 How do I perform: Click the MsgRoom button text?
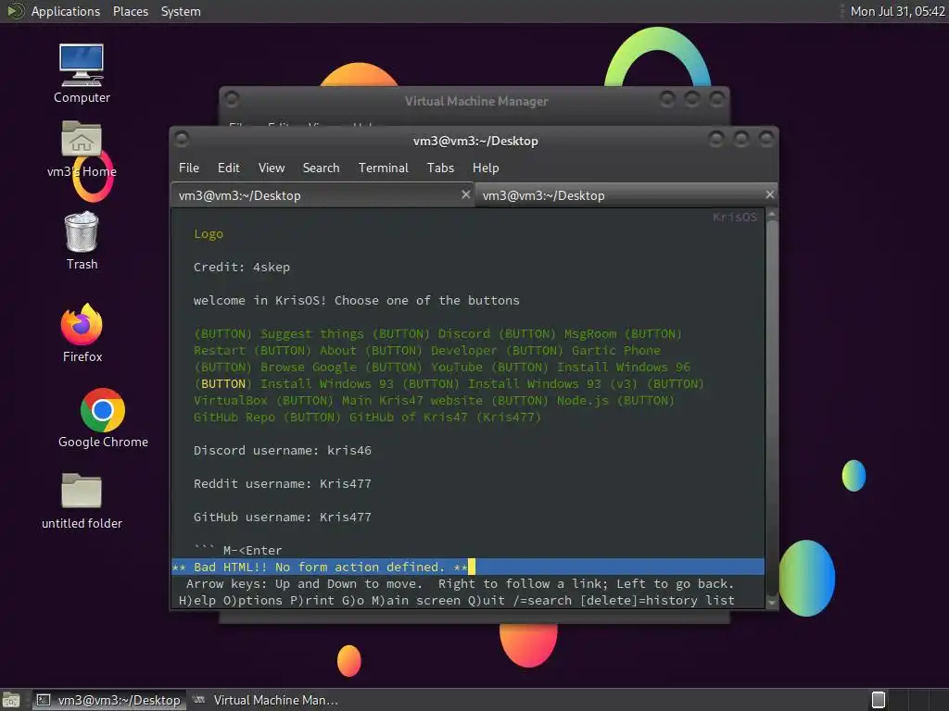(590, 333)
